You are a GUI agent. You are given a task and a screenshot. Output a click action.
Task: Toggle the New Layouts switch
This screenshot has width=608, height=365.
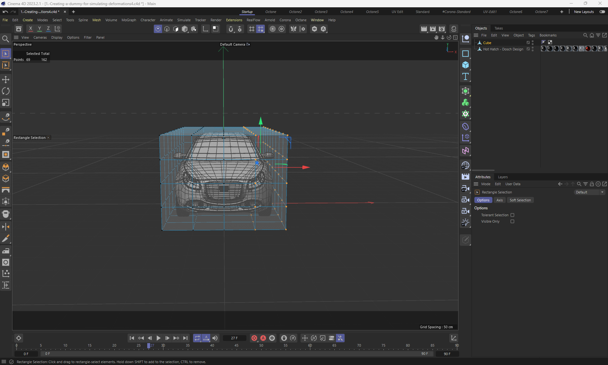602,12
